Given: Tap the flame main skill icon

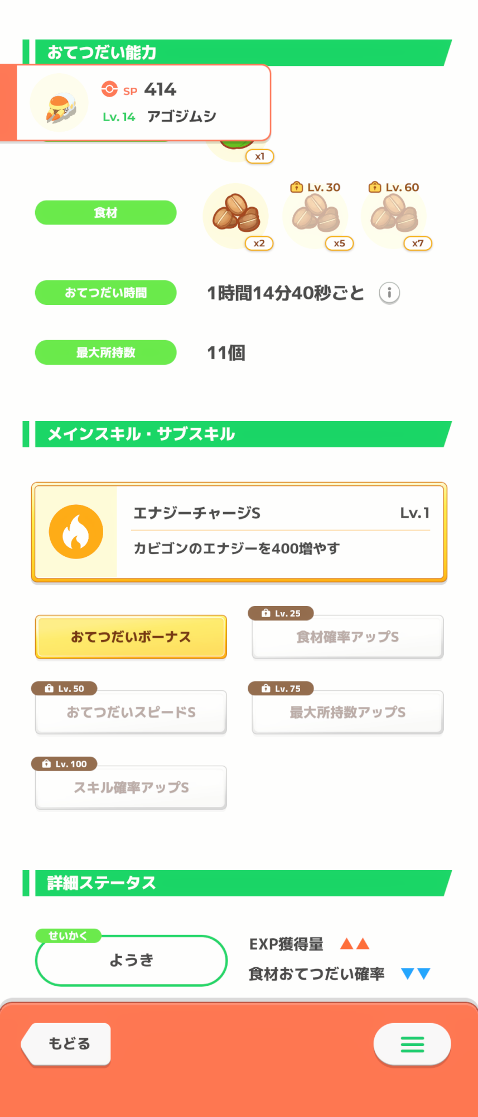Looking at the screenshot, I should [x=76, y=532].
